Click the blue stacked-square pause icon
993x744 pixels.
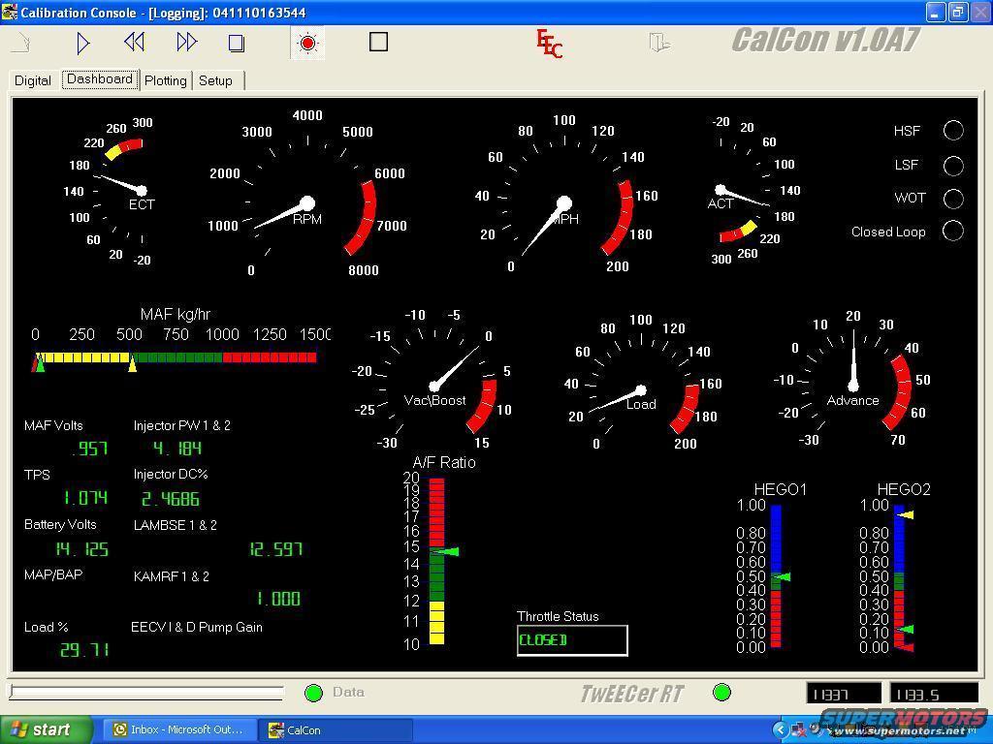click(236, 43)
